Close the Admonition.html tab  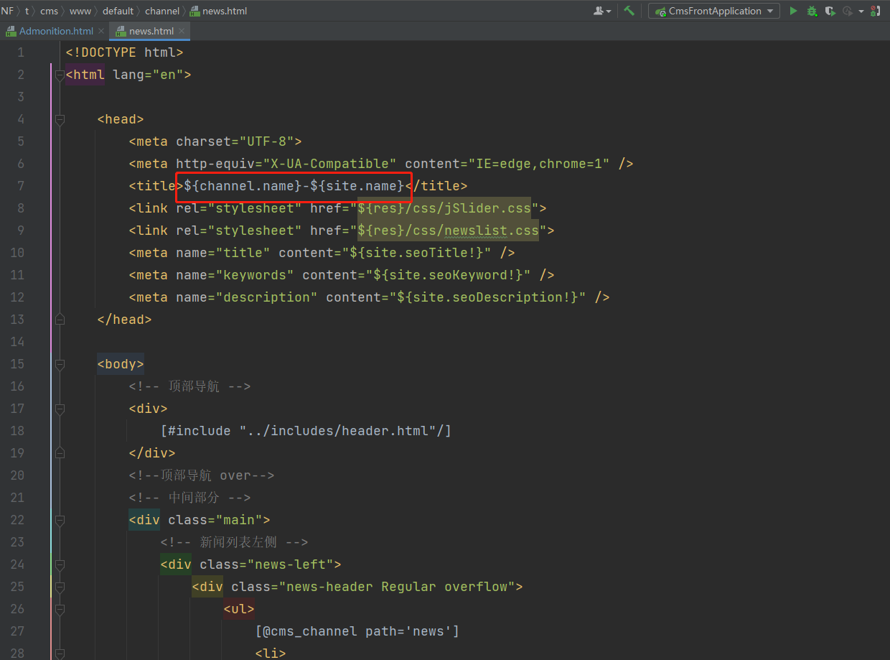[101, 31]
